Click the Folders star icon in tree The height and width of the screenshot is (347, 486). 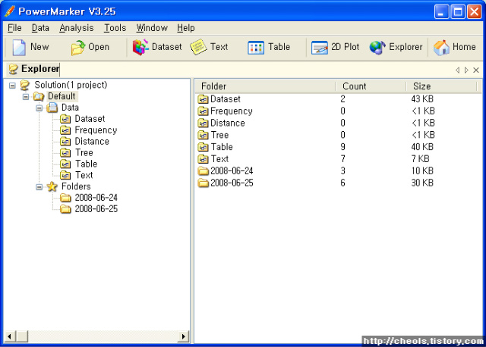click(52, 186)
